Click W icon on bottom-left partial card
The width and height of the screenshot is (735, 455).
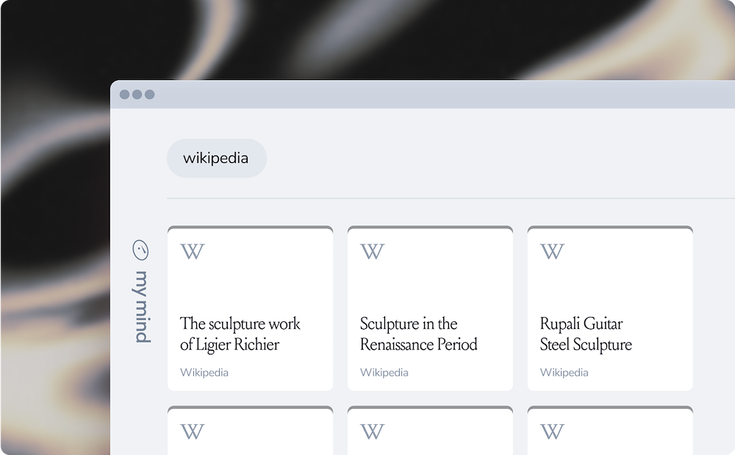point(192,432)
